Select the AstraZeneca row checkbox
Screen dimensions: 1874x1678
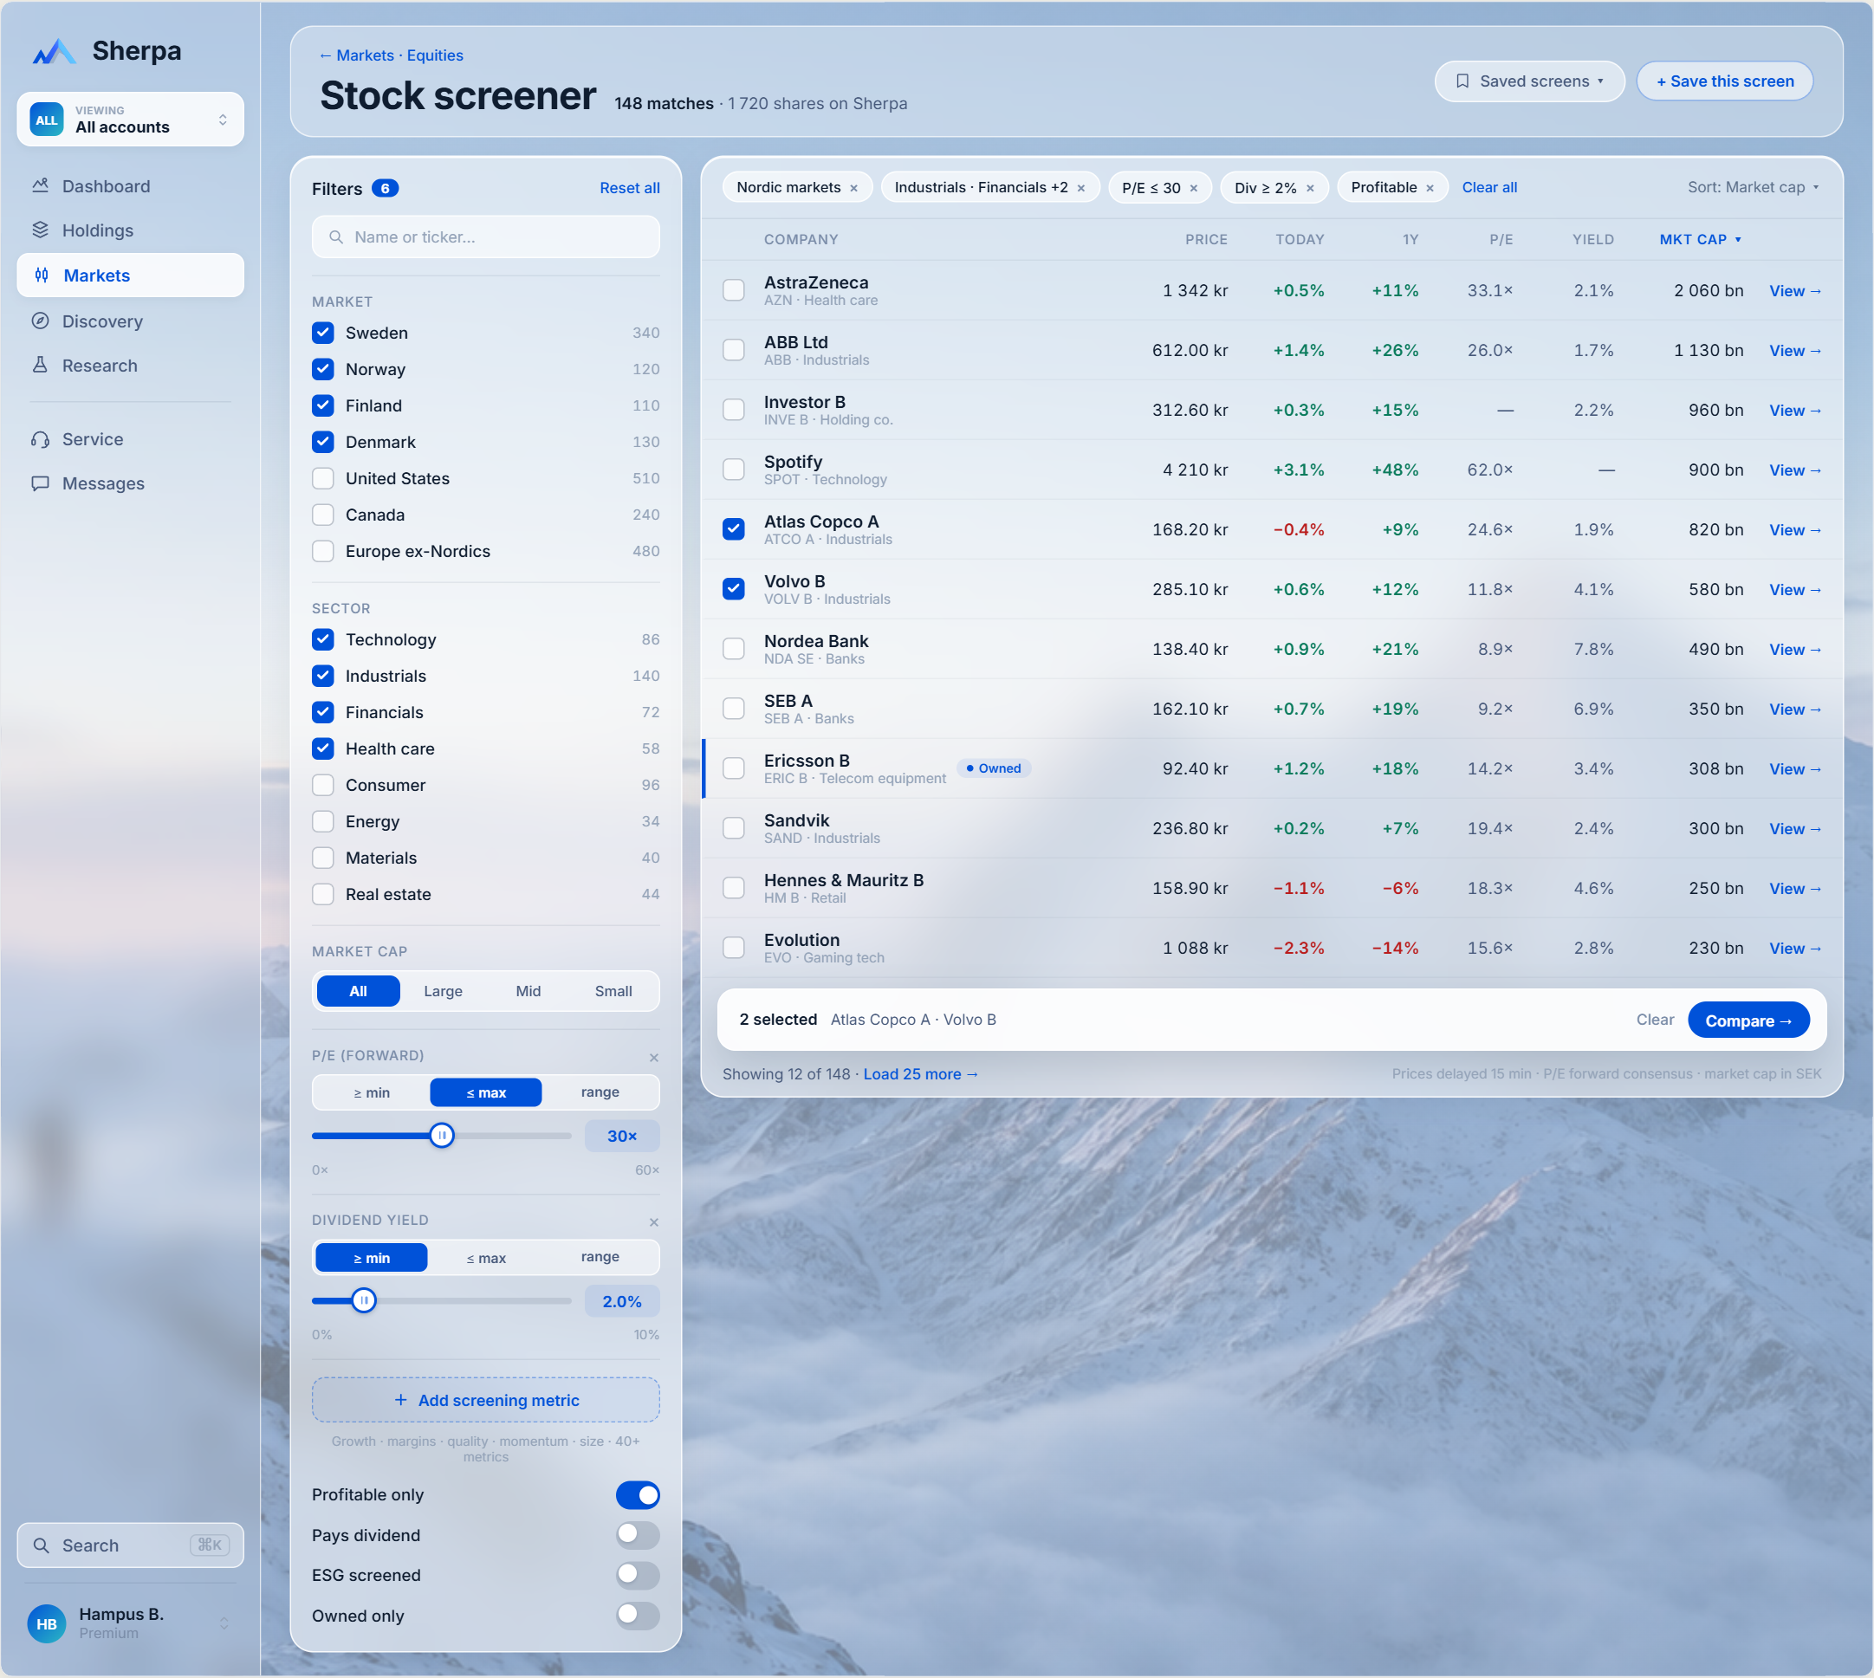tap(733, 290)
